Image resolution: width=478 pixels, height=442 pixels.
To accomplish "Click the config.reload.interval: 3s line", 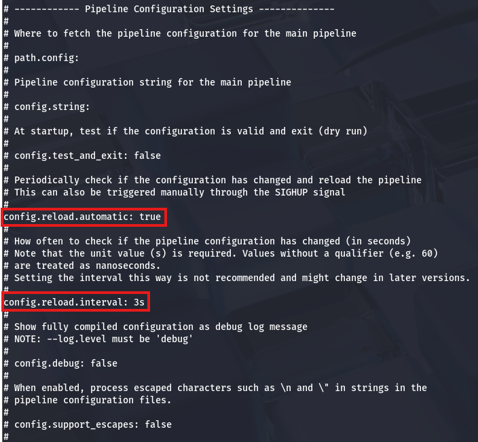I will coord(73,301).
